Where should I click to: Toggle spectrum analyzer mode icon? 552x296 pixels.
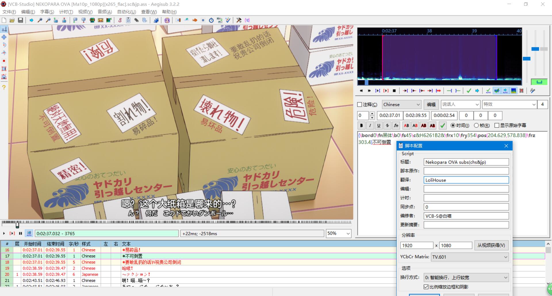(x=513, y=91)
